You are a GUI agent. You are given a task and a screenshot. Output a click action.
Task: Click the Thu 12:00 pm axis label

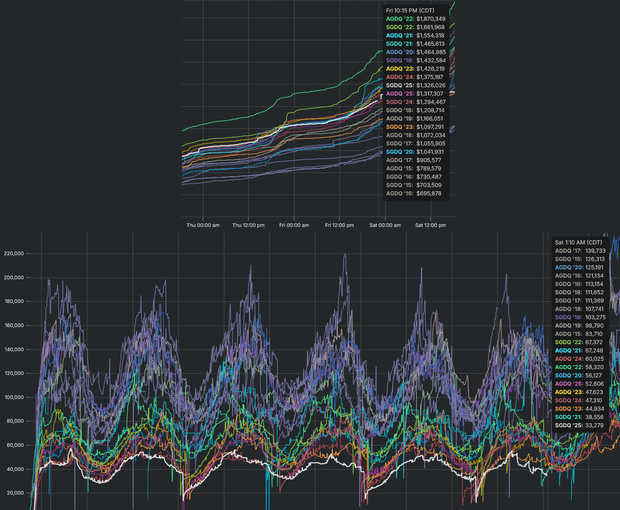pos(248,225)
